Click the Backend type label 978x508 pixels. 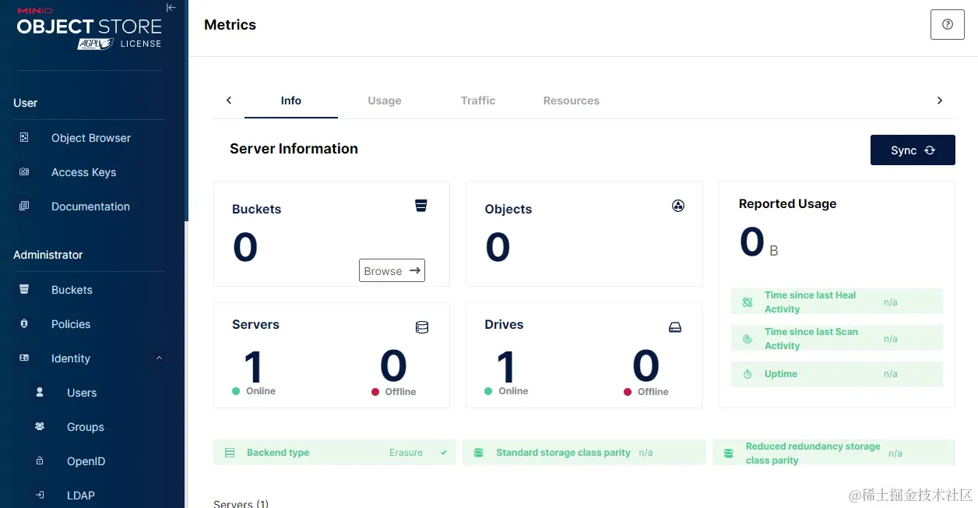278,453
